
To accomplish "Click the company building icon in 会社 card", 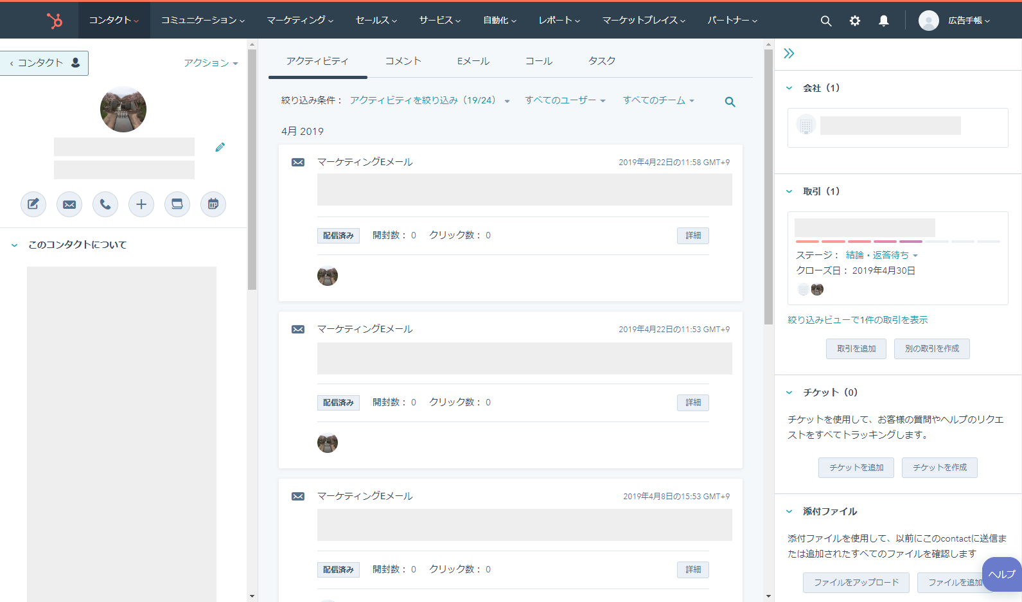I will pos(806,125).
